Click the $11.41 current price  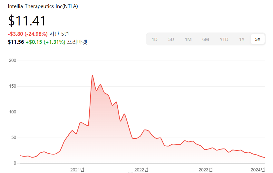27,21
